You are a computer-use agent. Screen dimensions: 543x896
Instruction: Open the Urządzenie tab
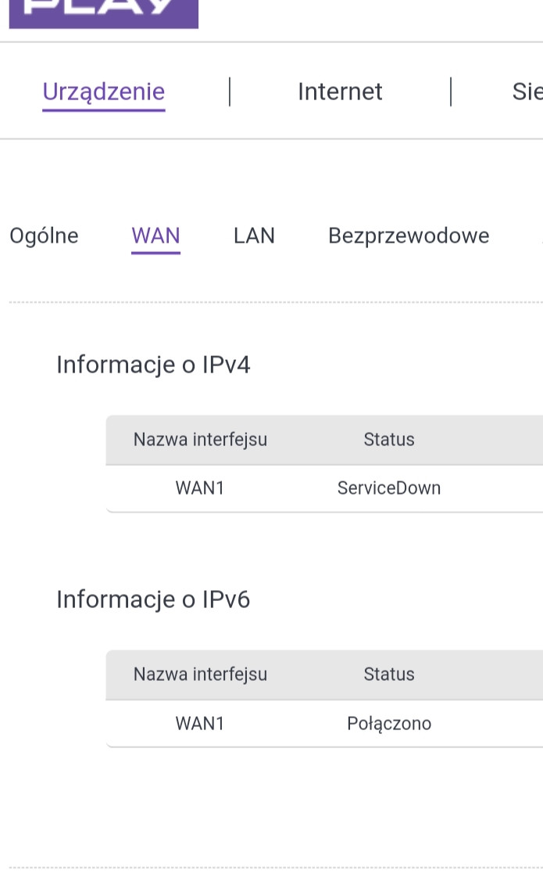pos(103,92)
